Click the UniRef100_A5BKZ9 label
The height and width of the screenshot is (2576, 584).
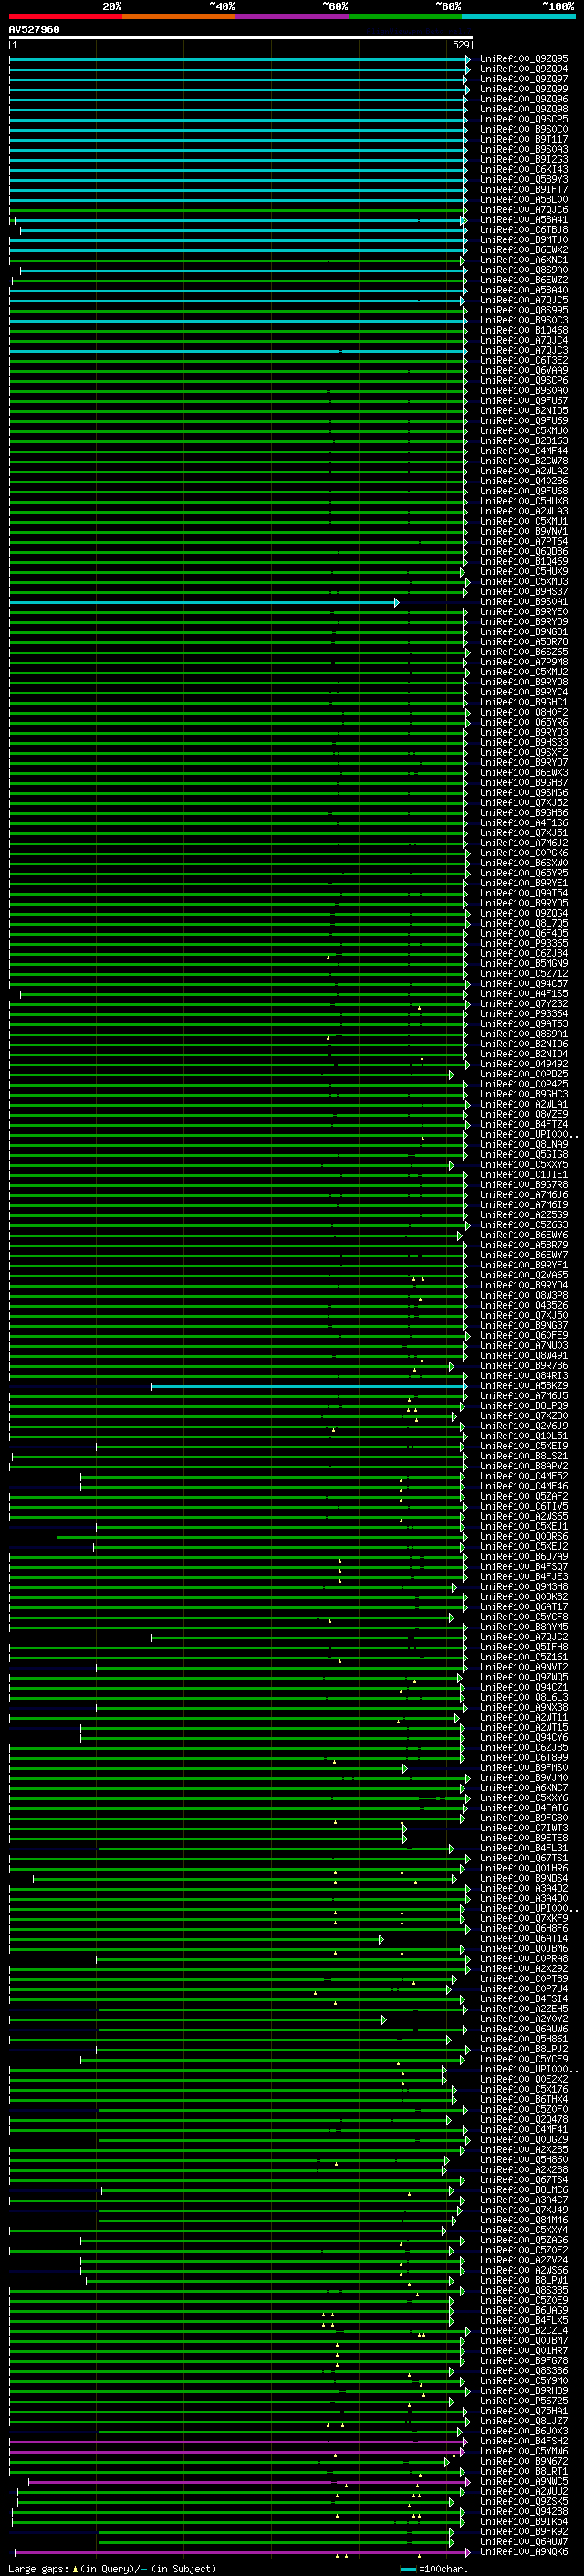tap(524, 1386)
